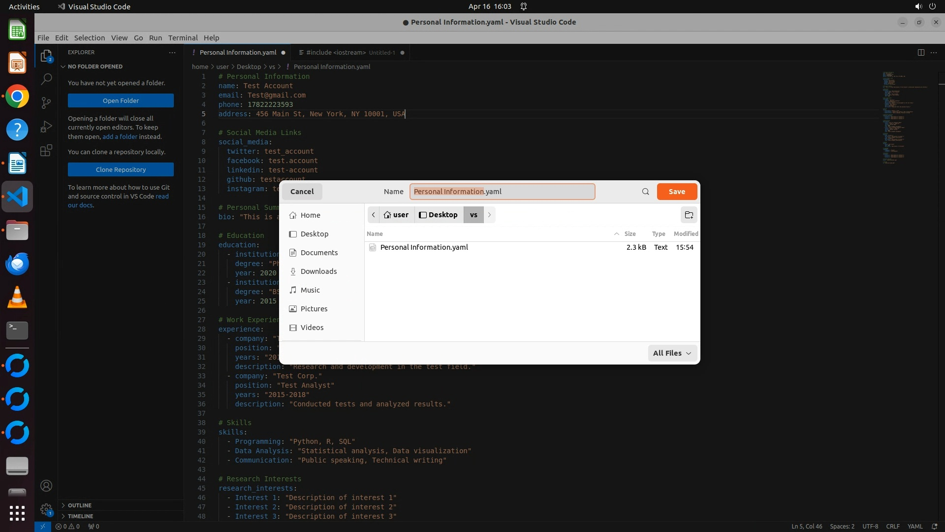This screenshot has height=532, width=945.
Task: Sort files by Modified column header
Action: 686,233
